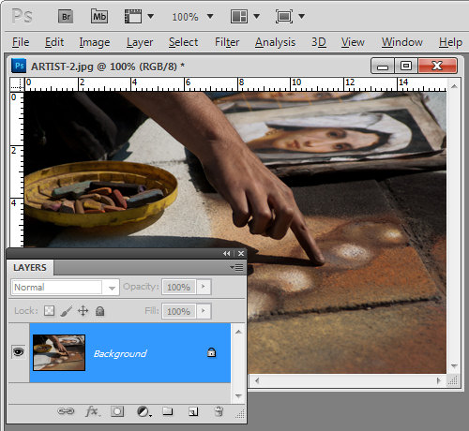Toggle lock transparent pixels
The height and width of the screenshot is (431, 469).
pos(49,311)
